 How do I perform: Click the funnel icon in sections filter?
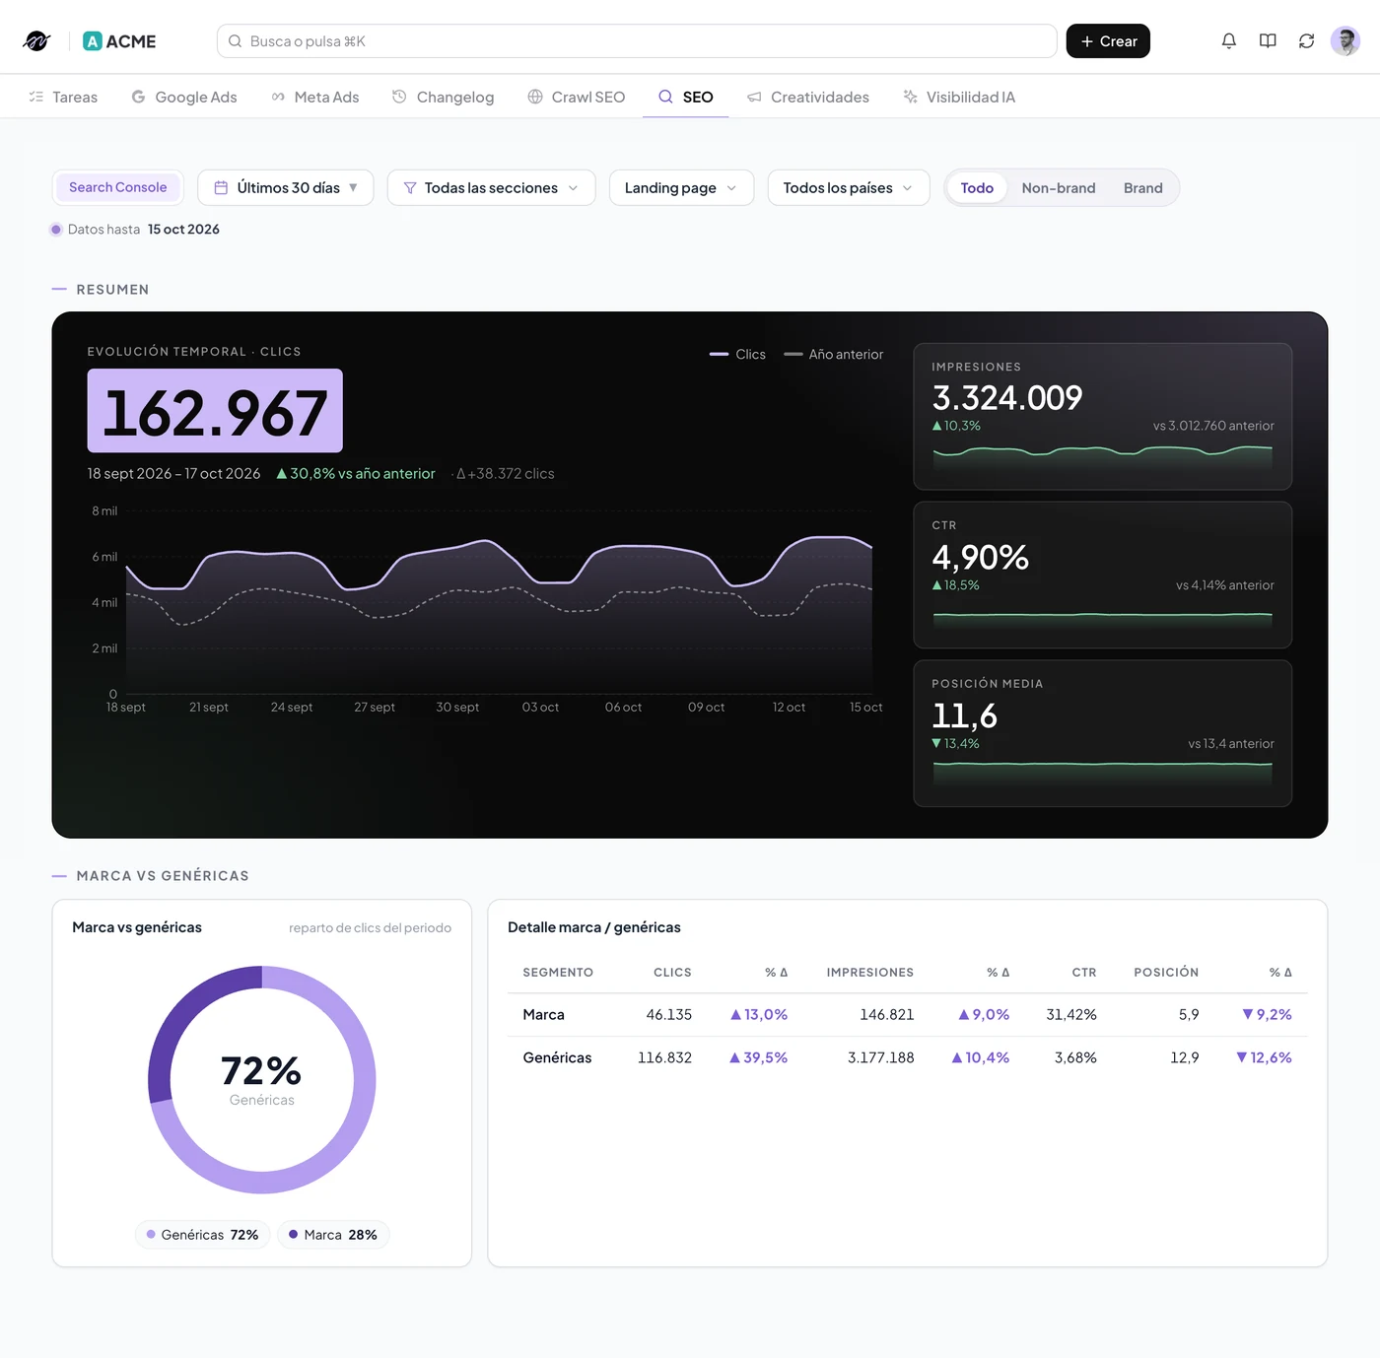[410, 187]
